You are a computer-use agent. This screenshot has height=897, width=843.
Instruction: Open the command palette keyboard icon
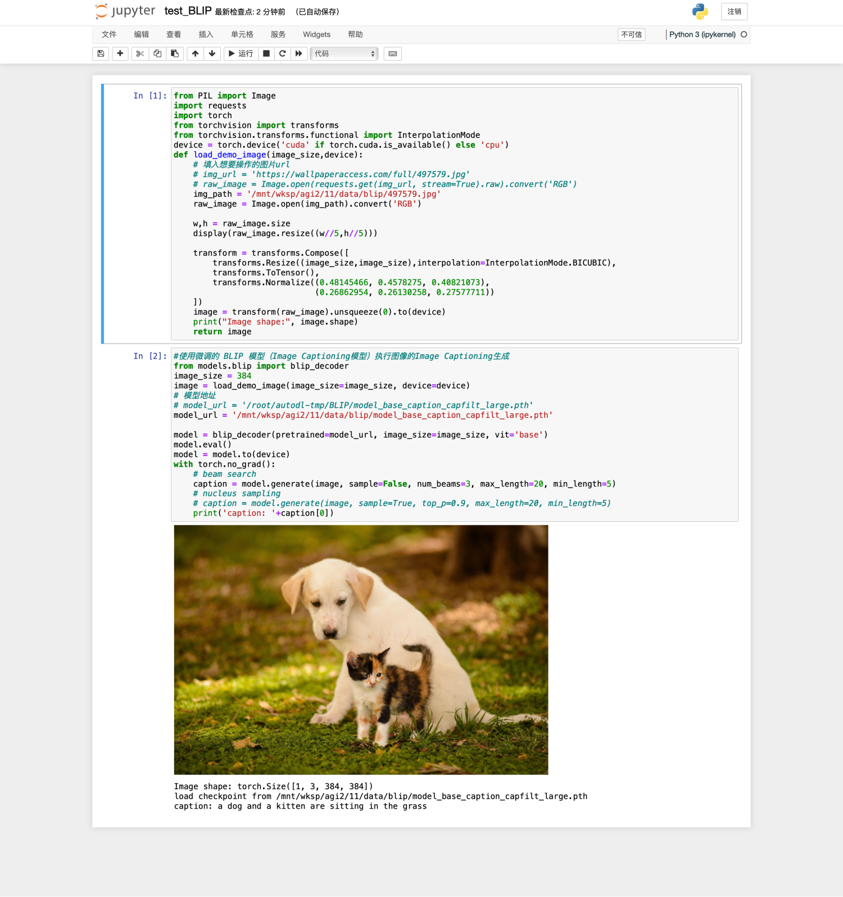[x=393, y=53]
